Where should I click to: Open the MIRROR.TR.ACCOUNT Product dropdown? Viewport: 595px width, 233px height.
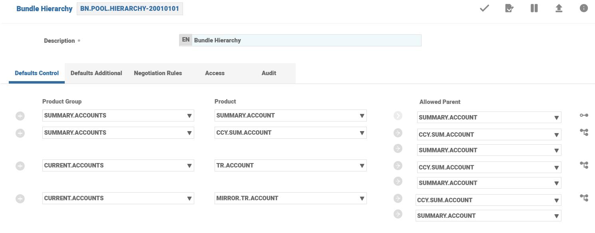tap(290, 199)
